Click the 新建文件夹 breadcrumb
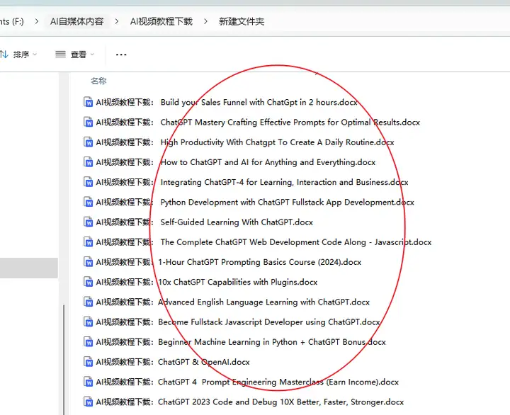 (242, 21)
